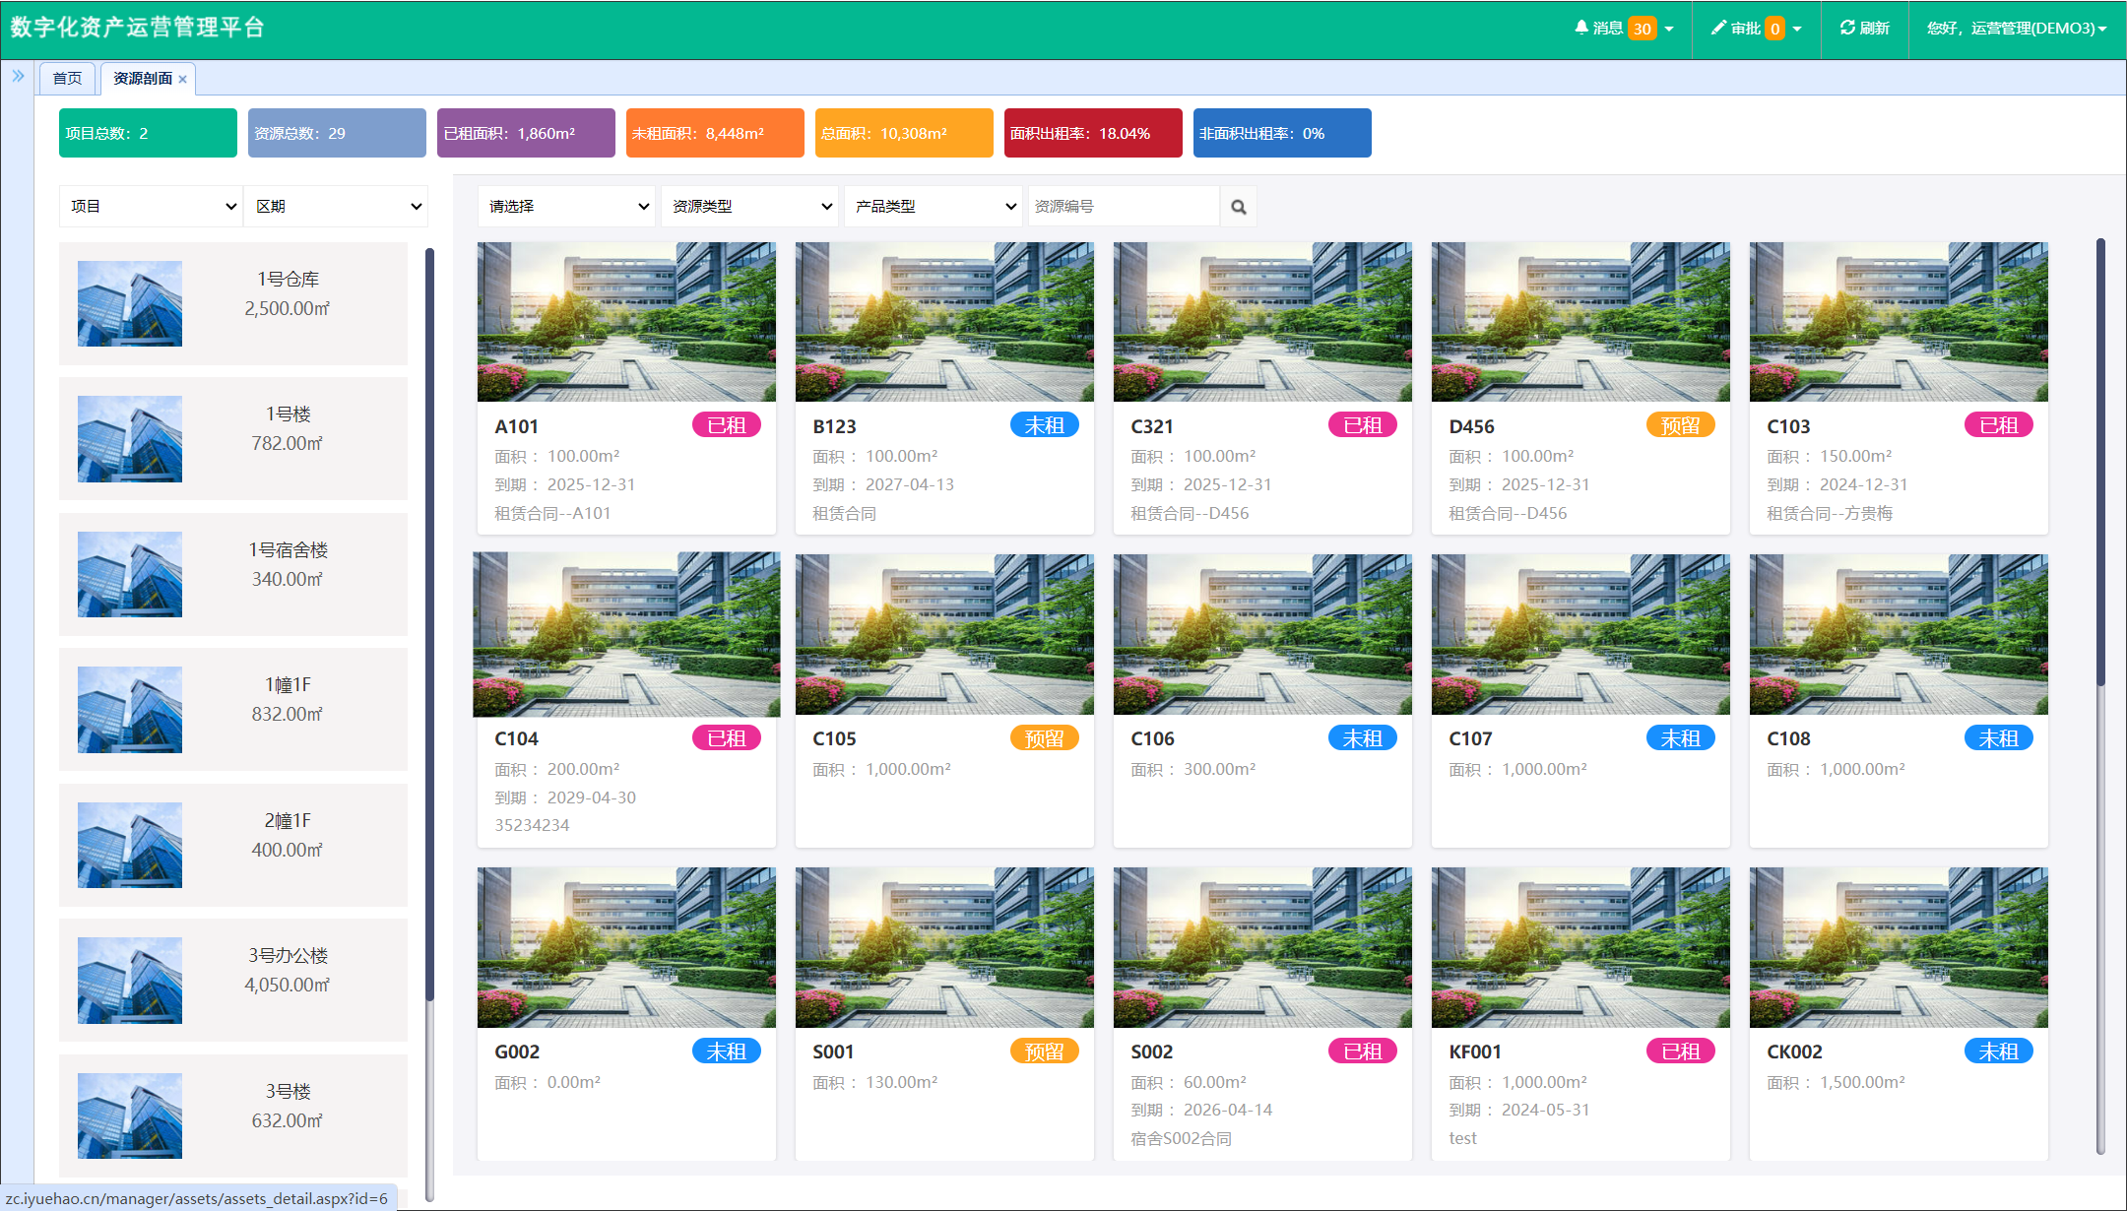
Task: Click the 未租 badge on C106
Action: 1363,738
